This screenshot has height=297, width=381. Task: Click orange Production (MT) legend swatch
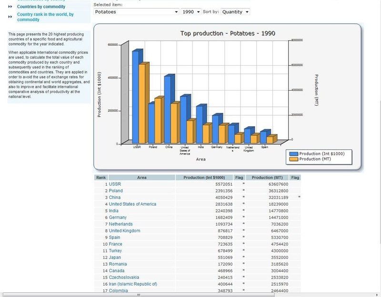click(x=293, y=159)
